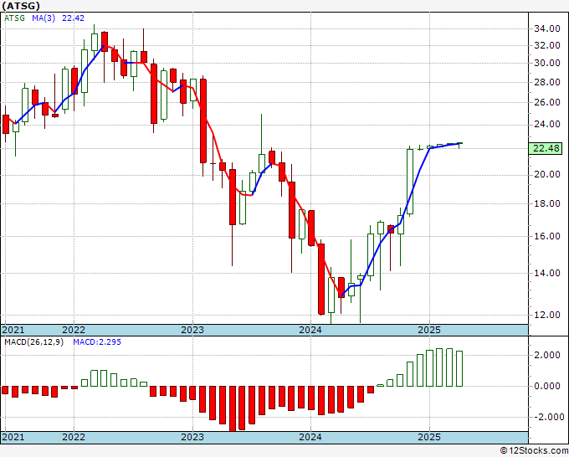Click the 30.00 price axis label
The width and height of the screenshot is (569, 457).
(x=547, y=63)
